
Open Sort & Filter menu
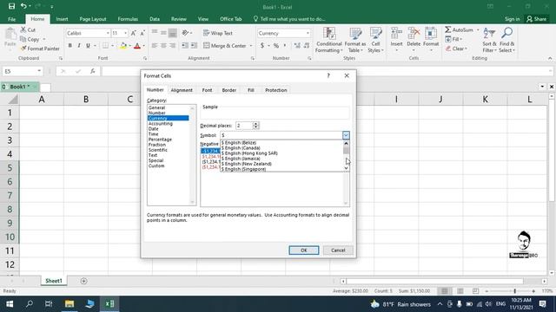tap(489, 40)
